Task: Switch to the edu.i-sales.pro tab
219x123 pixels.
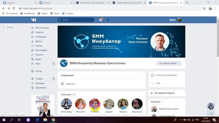Action: pyautogui.click(x=92, y=3)
